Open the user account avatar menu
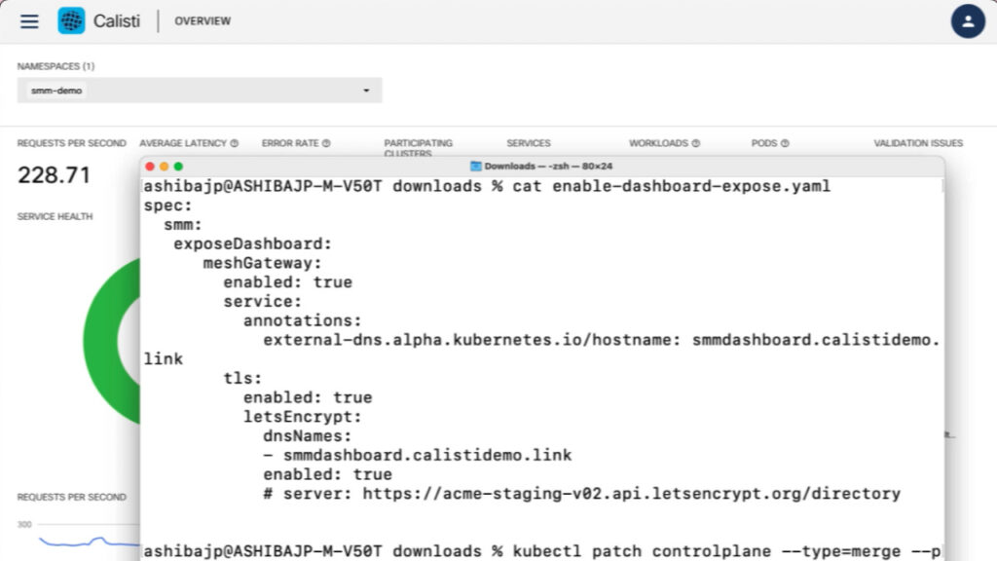Viewport: 997px width, 561px height. coord(968,21)
